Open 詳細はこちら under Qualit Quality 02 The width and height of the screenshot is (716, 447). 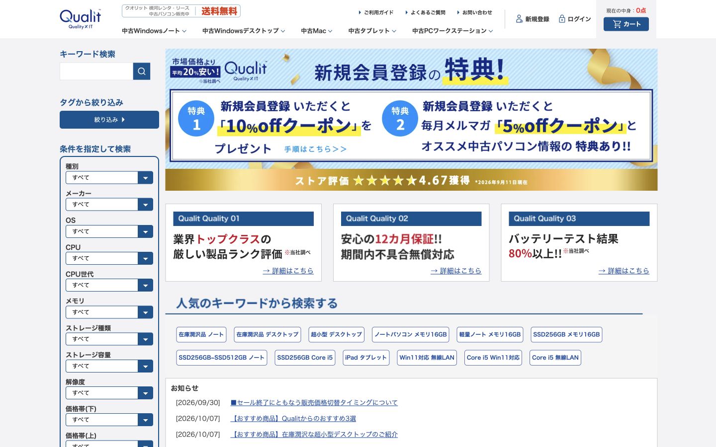[x=456, y=271]
